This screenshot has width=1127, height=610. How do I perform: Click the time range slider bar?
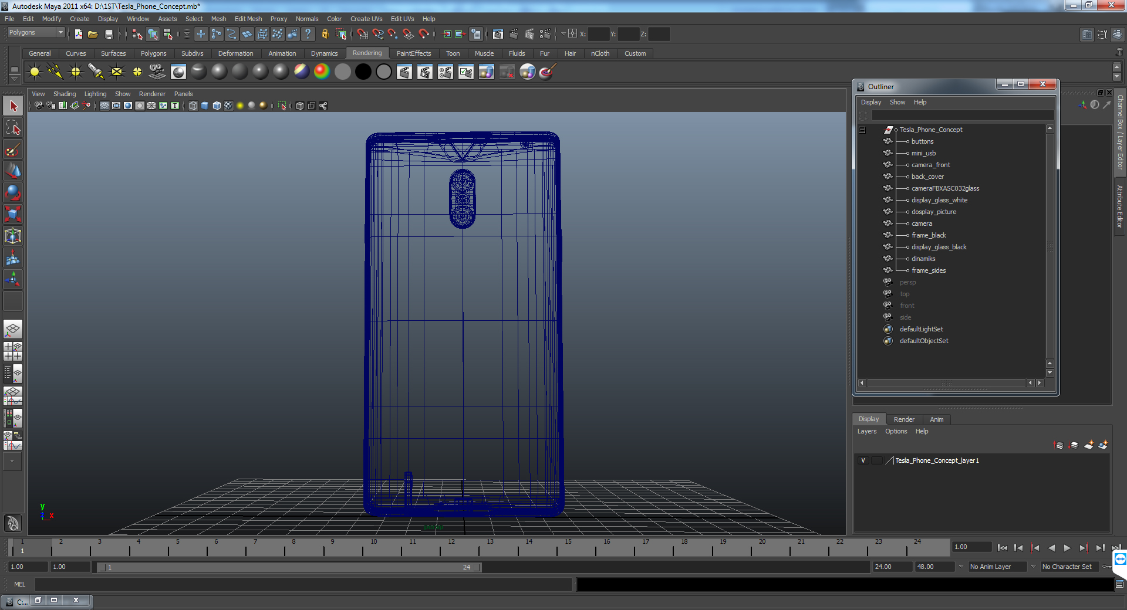click(x=289, y=567)
